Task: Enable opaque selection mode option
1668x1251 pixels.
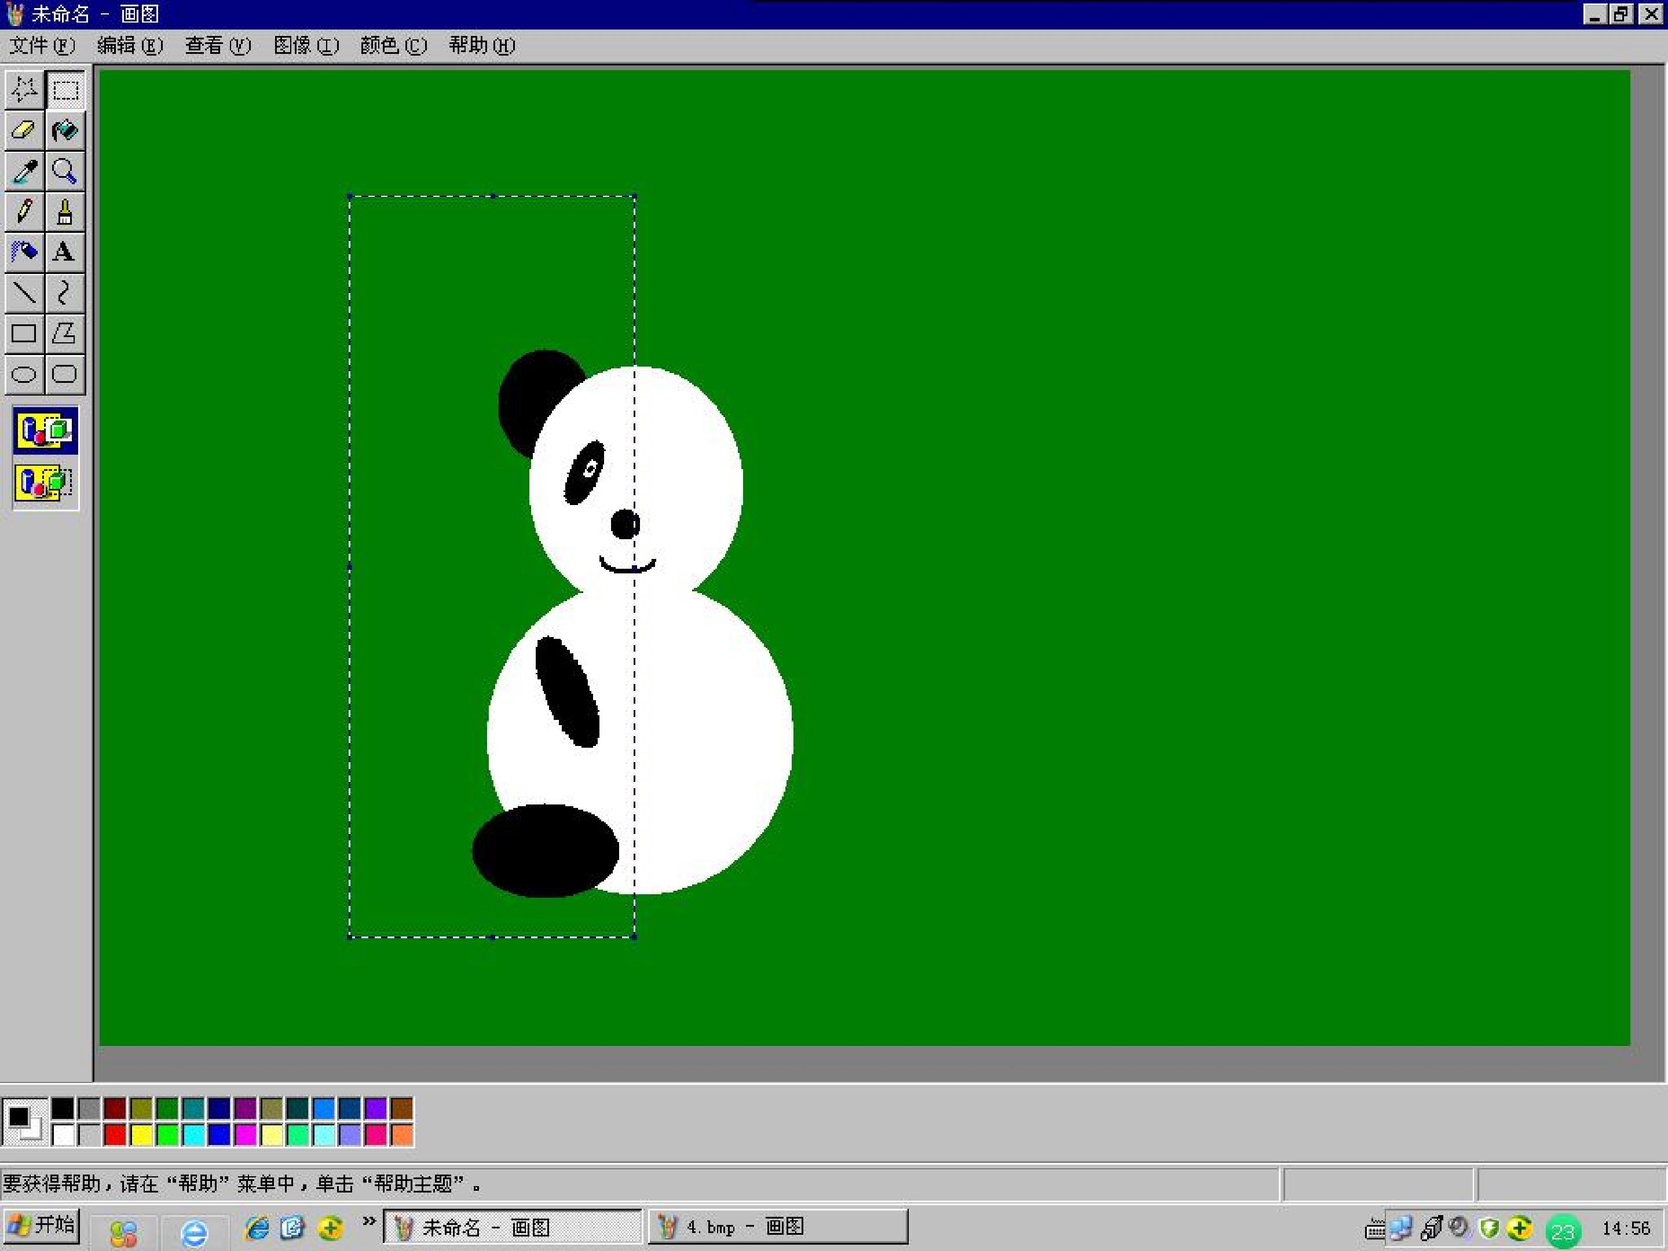Action: (45, 430)
